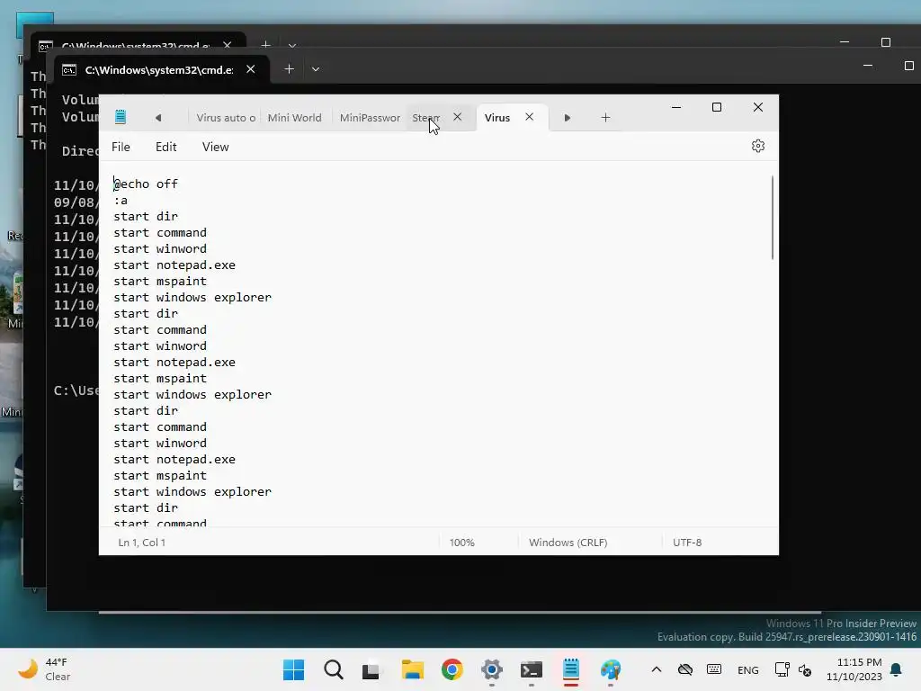Open the View menu in Notepad
Image resolution: width=921 pixels, height=691 pixels.
(216, 147)
